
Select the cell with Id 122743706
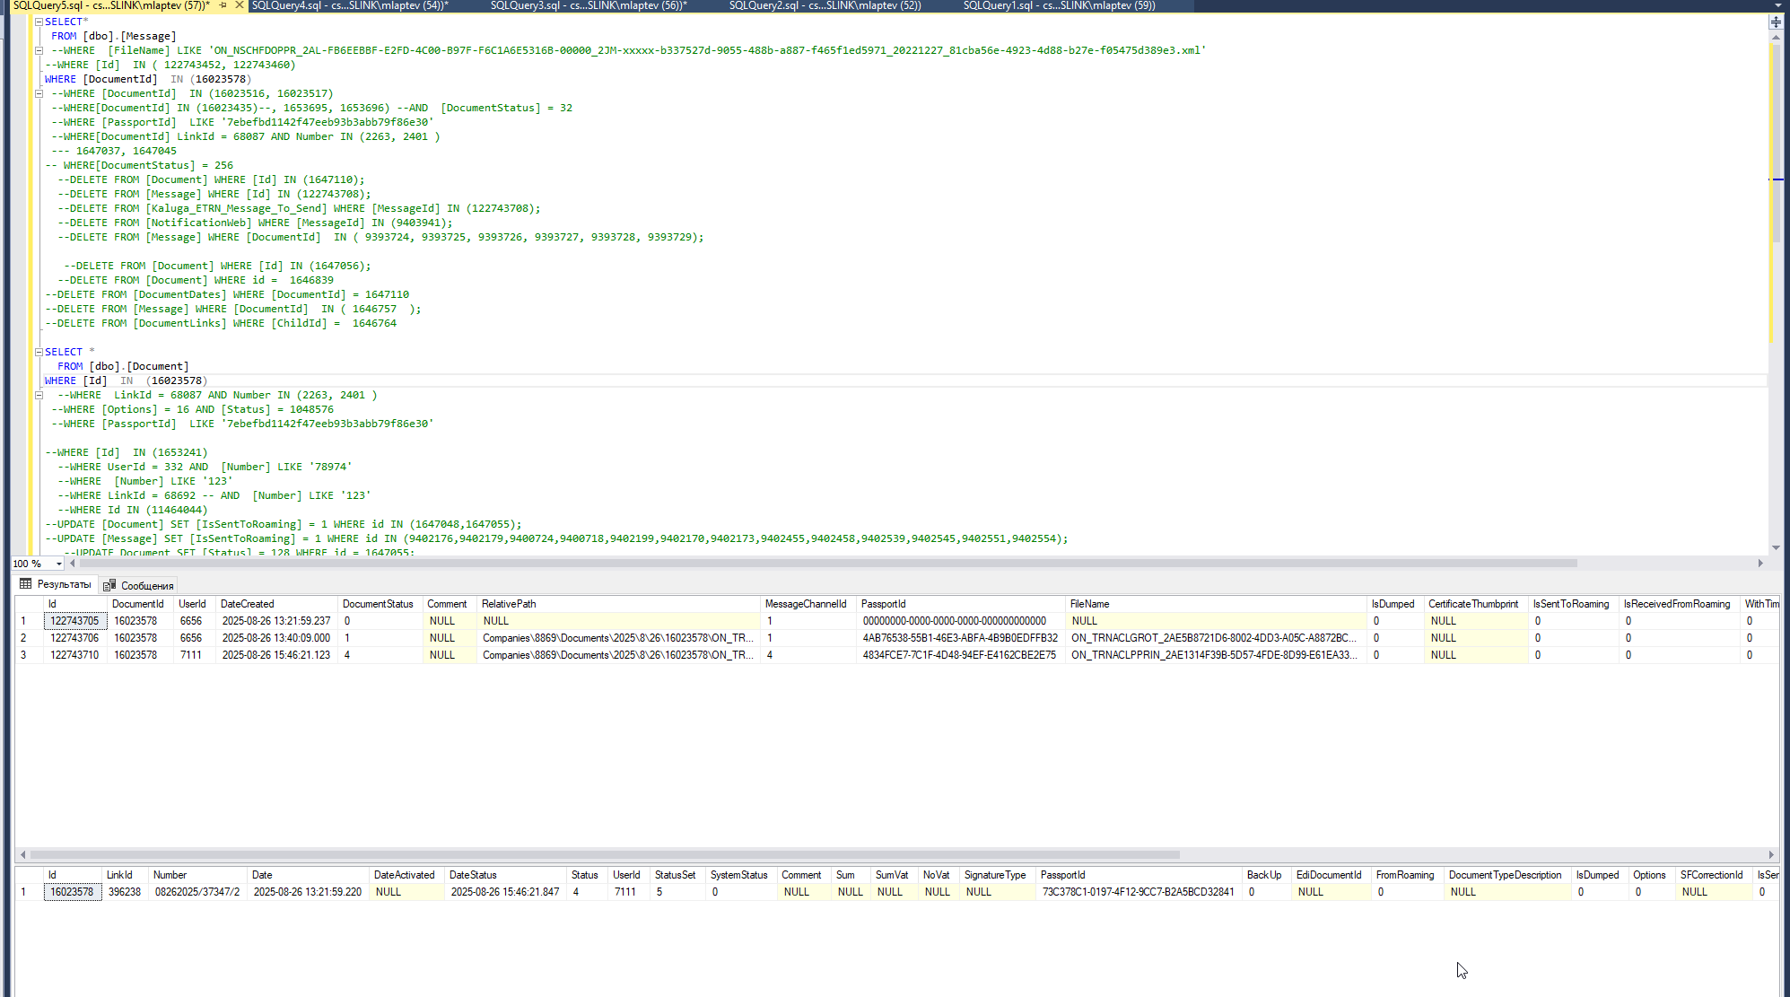tap(74, 638)
